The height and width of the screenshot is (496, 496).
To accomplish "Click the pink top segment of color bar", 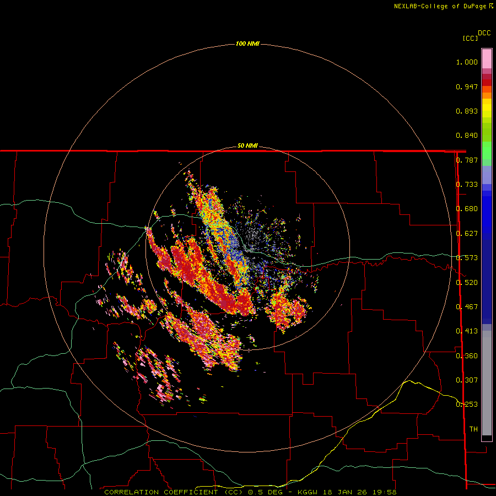I will [x=487, y=59].
